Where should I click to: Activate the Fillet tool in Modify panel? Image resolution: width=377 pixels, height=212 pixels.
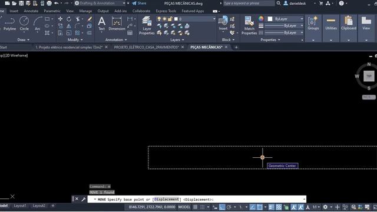pos(78,26)
